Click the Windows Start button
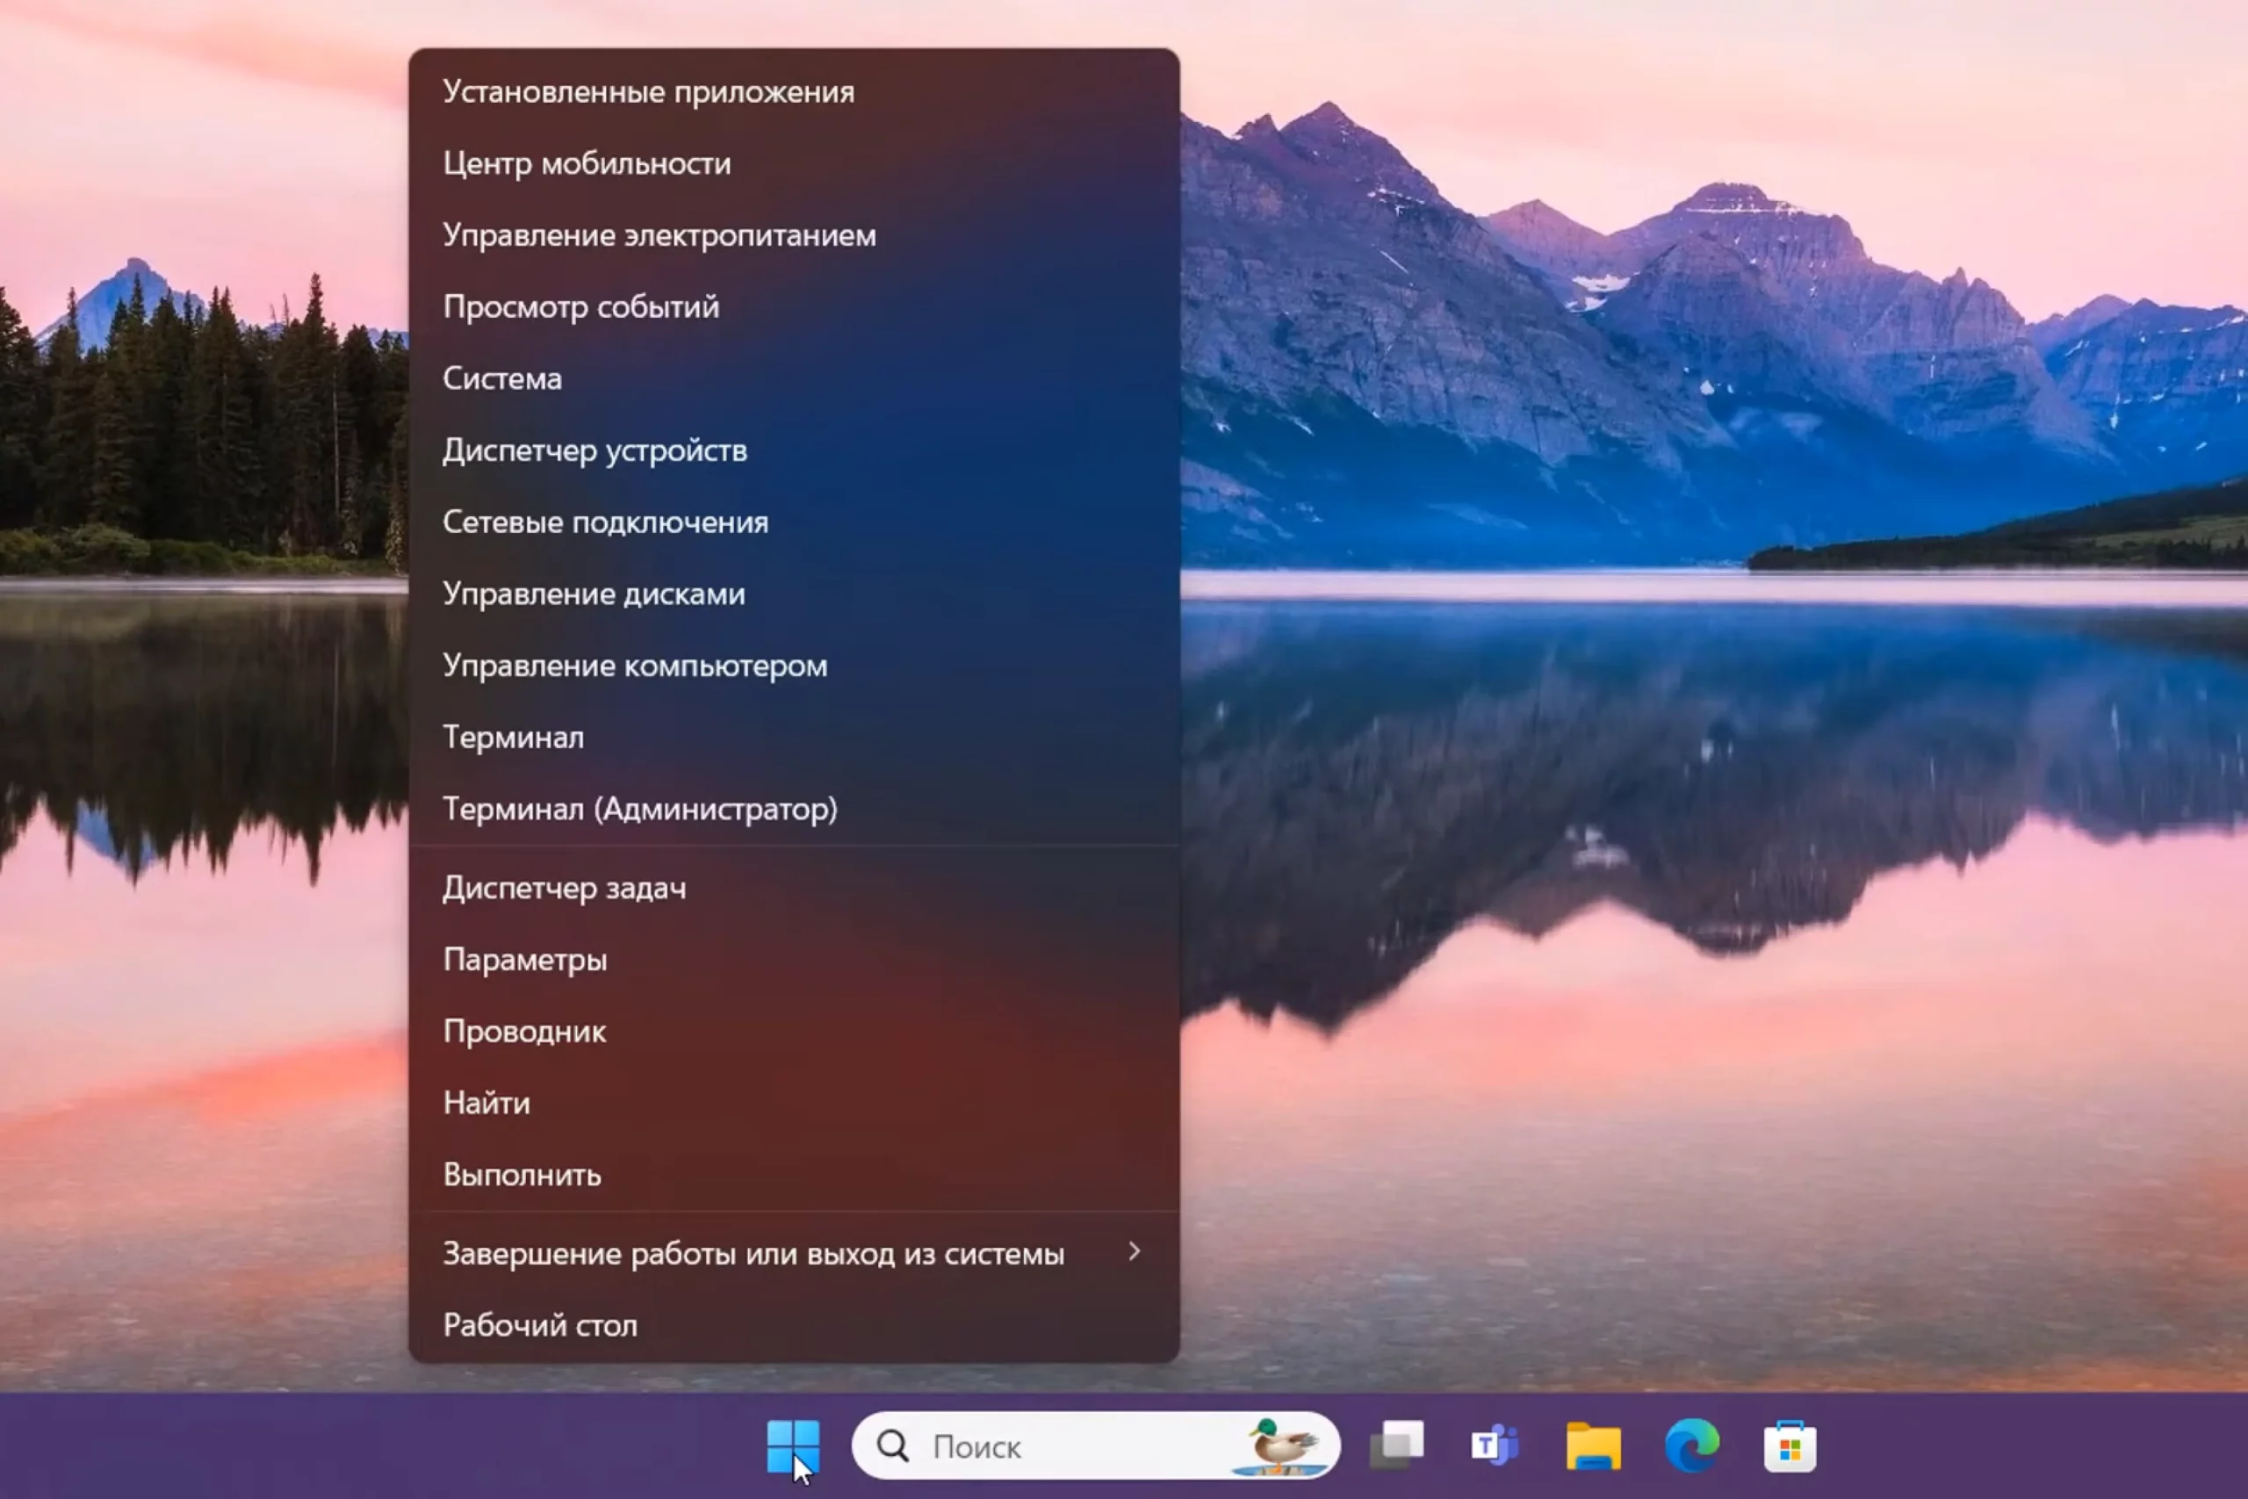The width and height of the screenshot is (2248, 1499). 792,1445
